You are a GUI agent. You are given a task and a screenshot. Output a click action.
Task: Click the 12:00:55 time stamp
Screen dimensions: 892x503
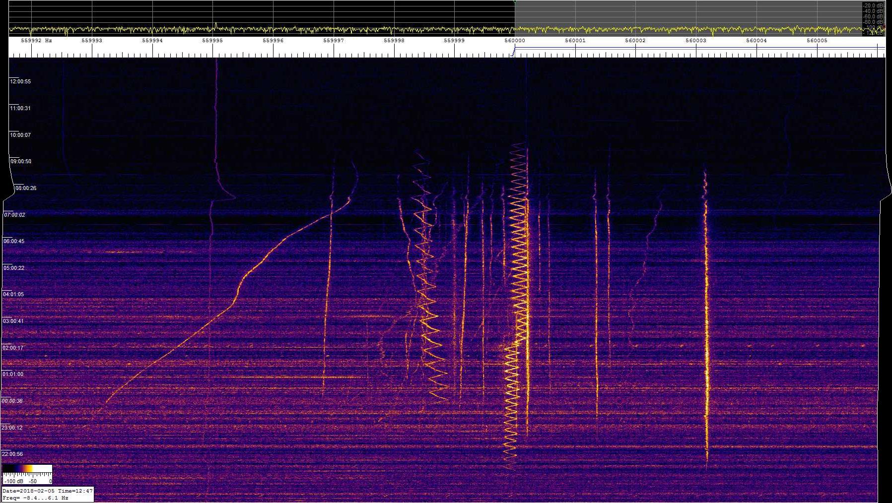click(x=20, y=81)
